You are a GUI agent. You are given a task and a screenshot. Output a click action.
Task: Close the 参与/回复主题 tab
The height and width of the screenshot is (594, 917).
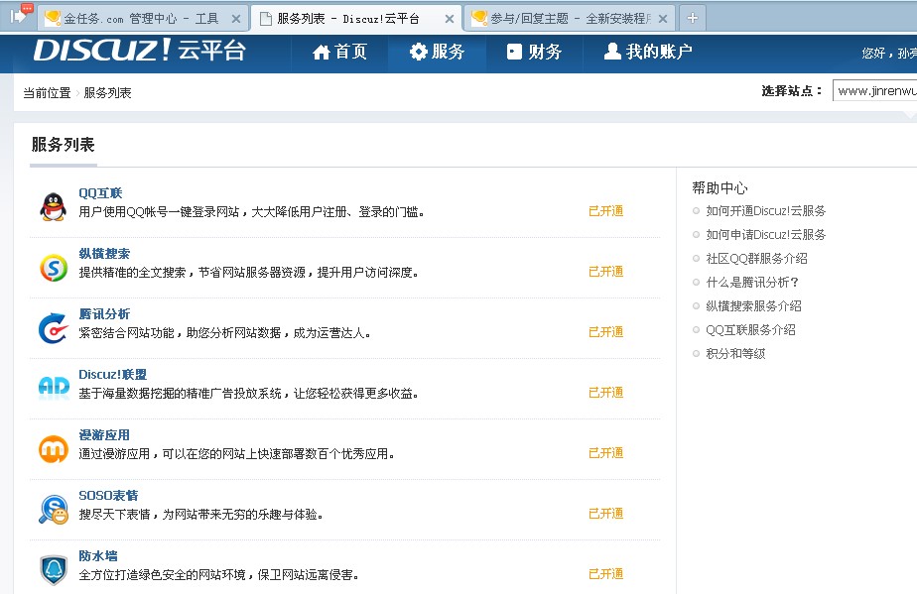point(663,19)
